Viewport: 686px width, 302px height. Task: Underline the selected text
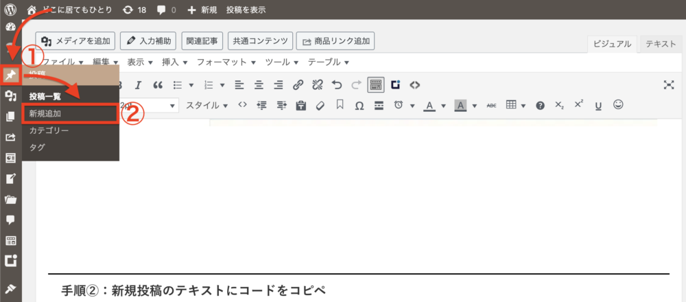[598, 106]
